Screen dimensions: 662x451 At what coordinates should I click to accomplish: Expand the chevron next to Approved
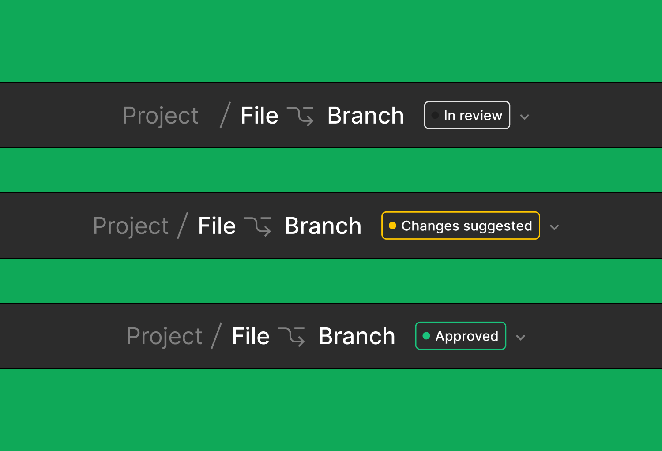click(x=521, y=337)
